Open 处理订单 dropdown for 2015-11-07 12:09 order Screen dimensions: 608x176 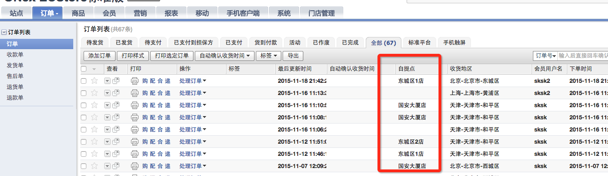pyautogui.click(x=193, y=166)
